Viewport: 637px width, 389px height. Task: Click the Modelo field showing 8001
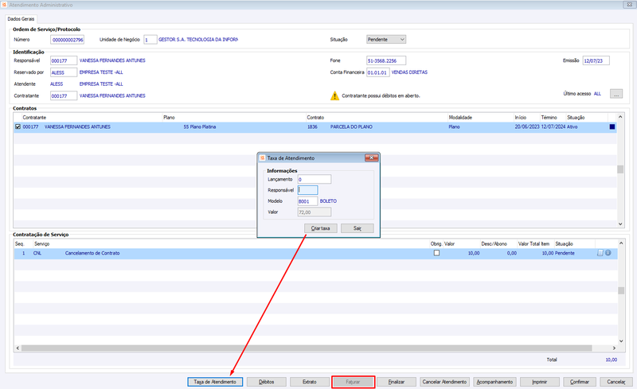pos(307,201)
